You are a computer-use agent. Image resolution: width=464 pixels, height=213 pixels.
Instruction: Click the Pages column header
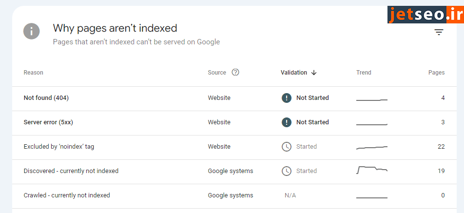pyautogui.click(x=436, y=73)
